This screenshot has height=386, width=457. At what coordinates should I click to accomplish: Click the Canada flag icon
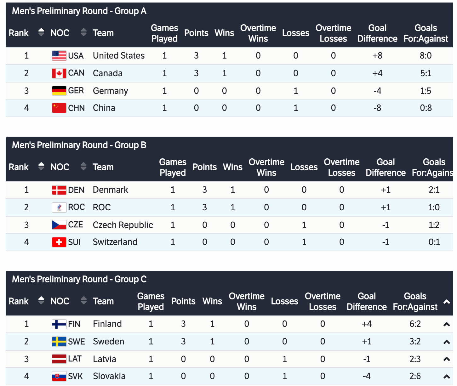pos(59,73)
